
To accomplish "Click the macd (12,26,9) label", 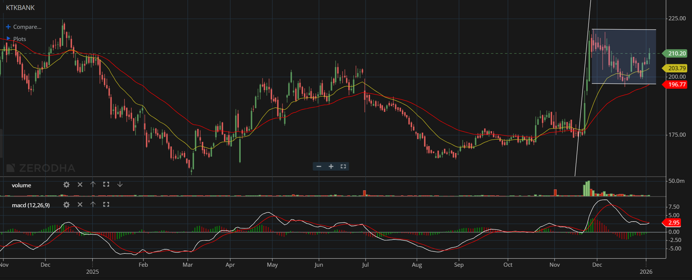I will (31, 205).
